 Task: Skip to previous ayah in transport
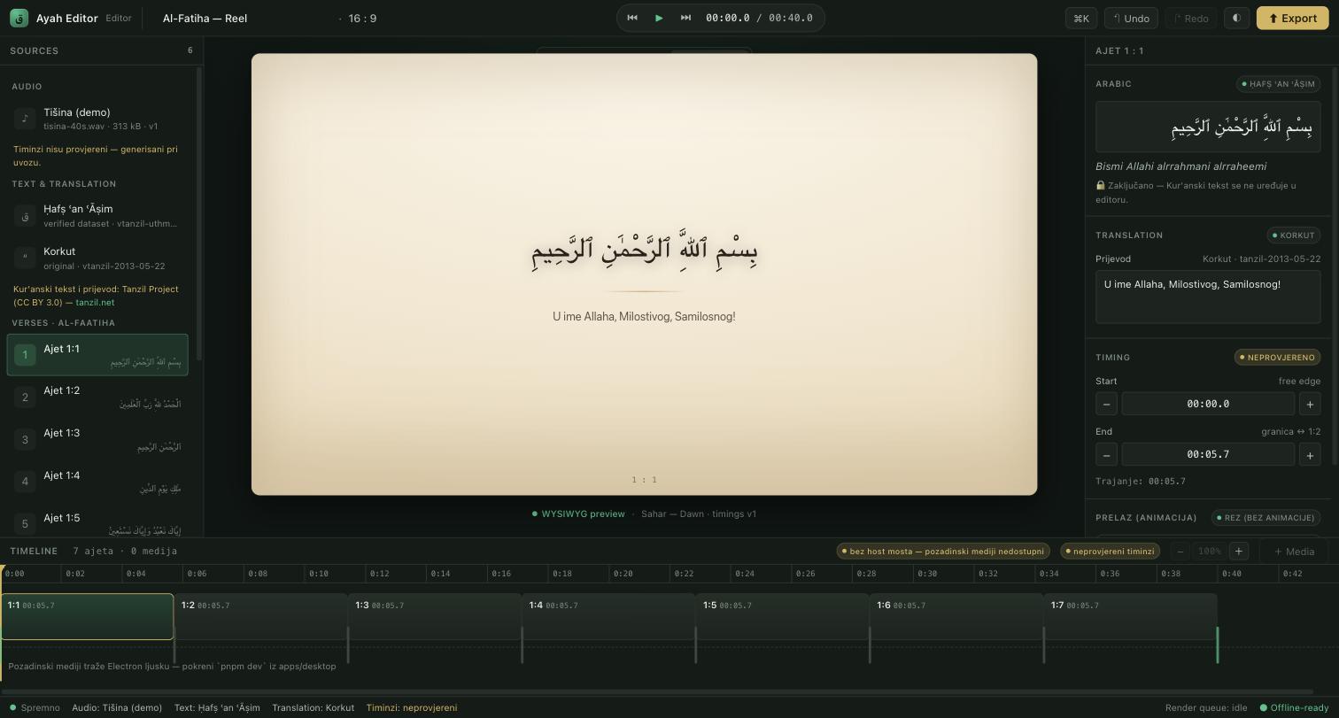(632, 18)
